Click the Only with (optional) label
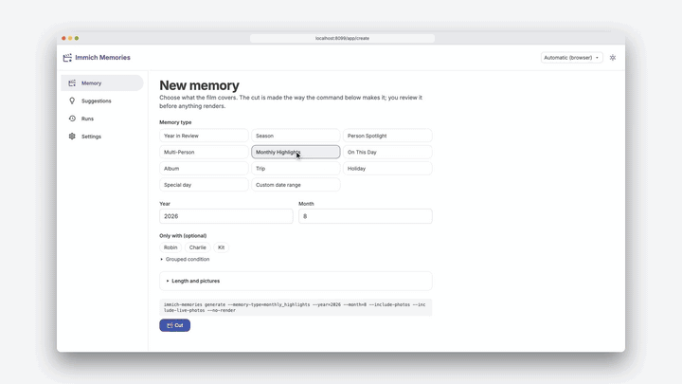Screen dimensions: 682x384 [x=183, y=235]
